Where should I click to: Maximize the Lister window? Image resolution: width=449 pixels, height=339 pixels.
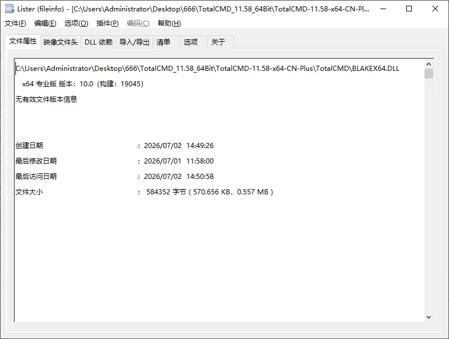409,9
